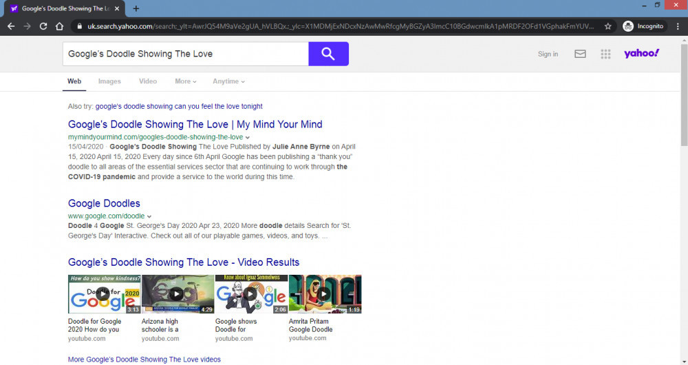Reload the current page
688x365 pixels.
coord(43,26)
